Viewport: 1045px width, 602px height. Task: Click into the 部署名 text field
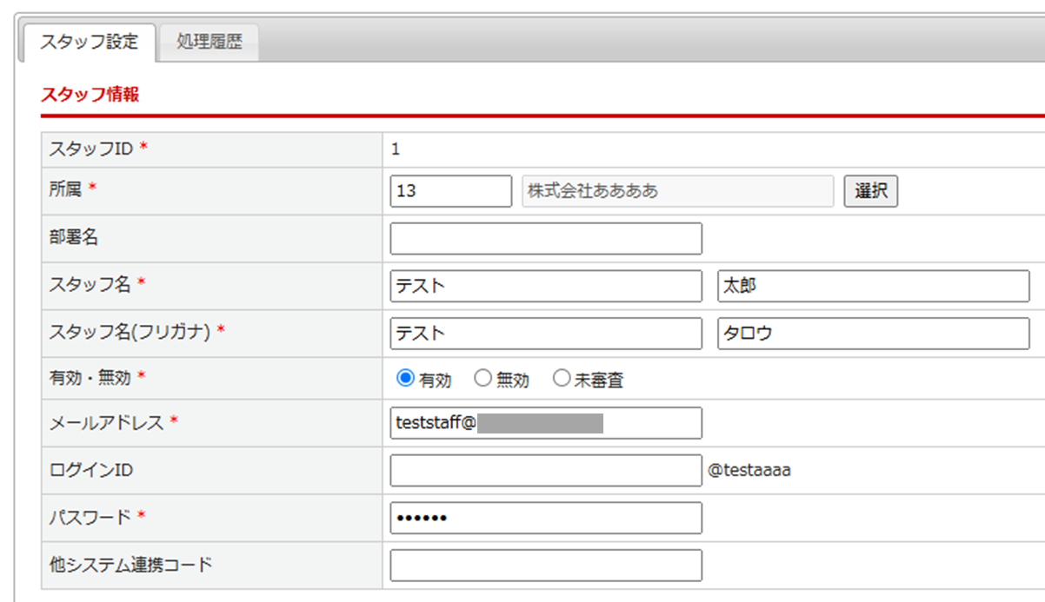[x=546, y=239]
